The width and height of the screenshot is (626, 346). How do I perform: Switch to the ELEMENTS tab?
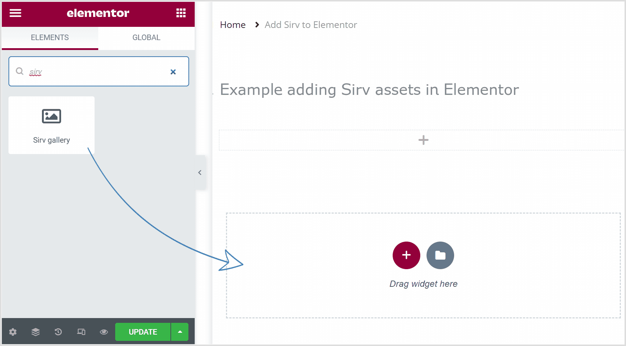[x=50, y=38]
